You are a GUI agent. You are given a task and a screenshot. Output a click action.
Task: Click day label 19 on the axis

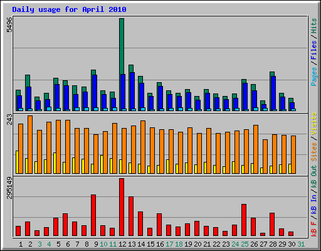click(188, 244)
